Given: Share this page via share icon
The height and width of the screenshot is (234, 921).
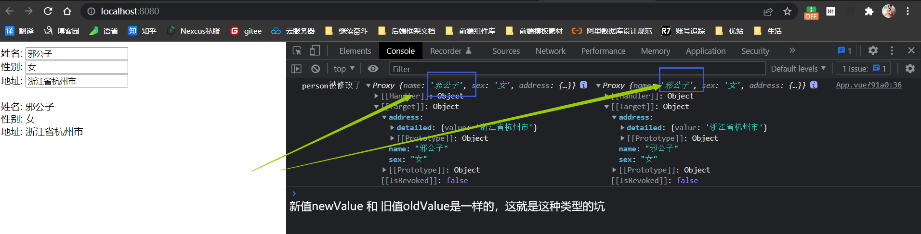Looking at the screenshot, I should coord(768,11).
